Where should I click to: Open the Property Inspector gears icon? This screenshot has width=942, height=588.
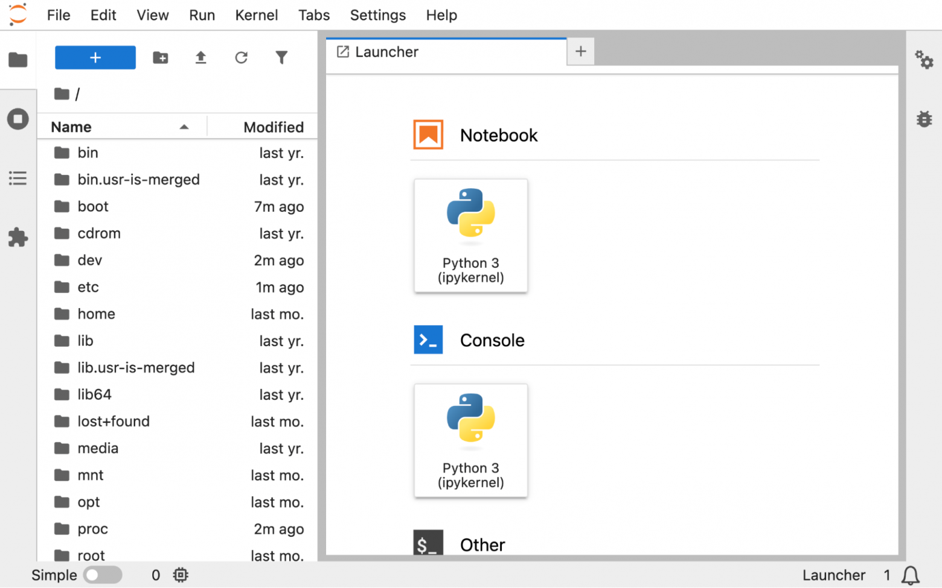point(924,60)
